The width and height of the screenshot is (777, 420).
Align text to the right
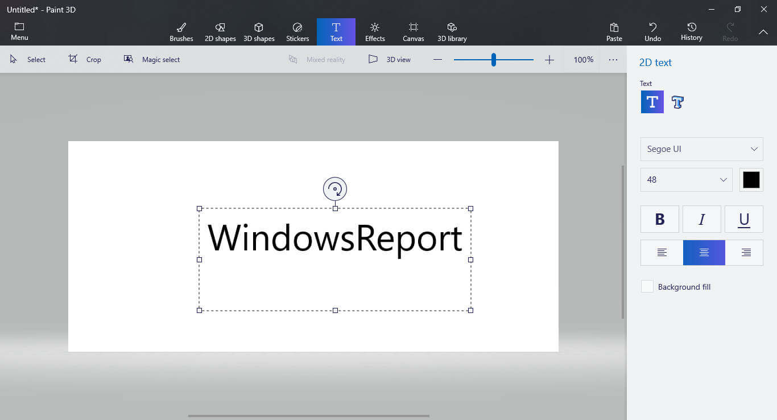[x=746, y=253]
